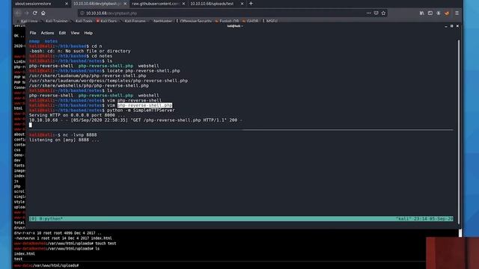Open the terminal View menu
Screen dimensions: 479x269
tap(75, 33)
